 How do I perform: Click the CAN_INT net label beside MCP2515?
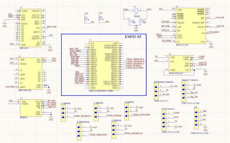coord(220,18)
